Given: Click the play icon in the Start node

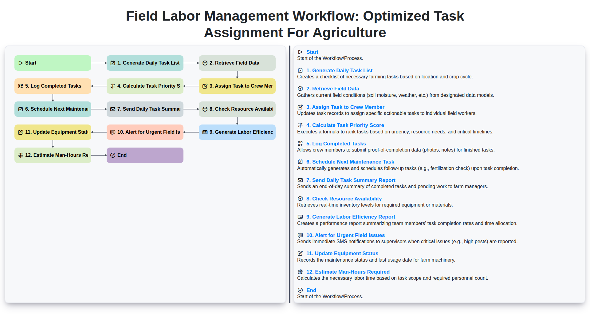Looking at the screenshot, I should coord(21,63).
